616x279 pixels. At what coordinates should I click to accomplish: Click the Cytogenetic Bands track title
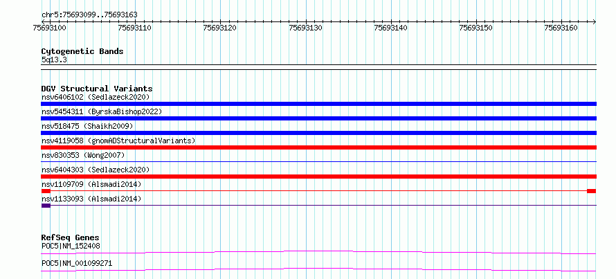pos(82,51)
